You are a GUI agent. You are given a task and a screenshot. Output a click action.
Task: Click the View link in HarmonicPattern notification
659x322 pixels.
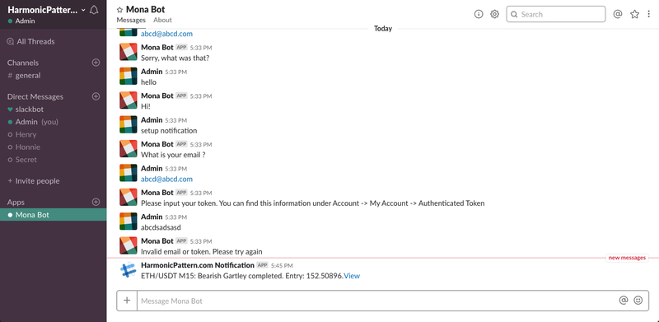353,276
